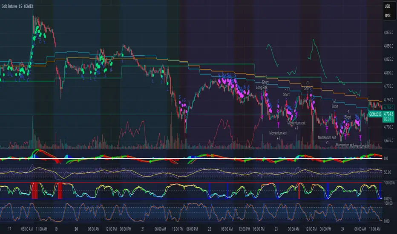
Task: Click the 4,675.0 price axis label
Action: coord(388,140)
